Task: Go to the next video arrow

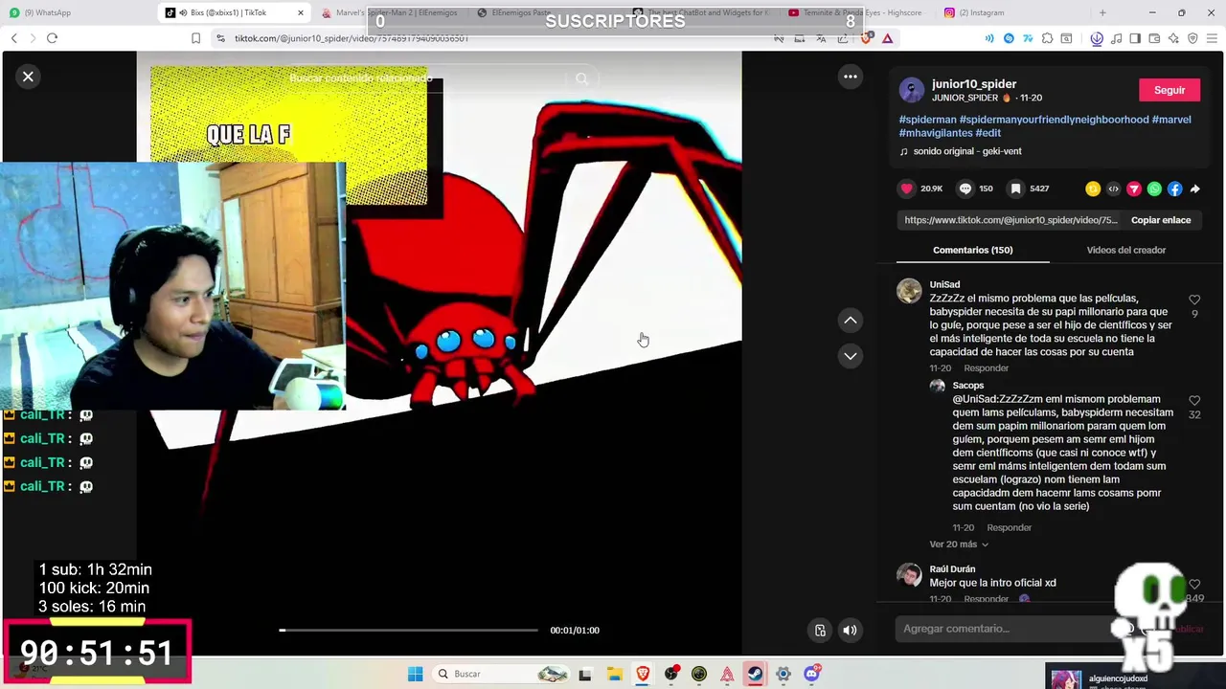Action: (850, 356)
